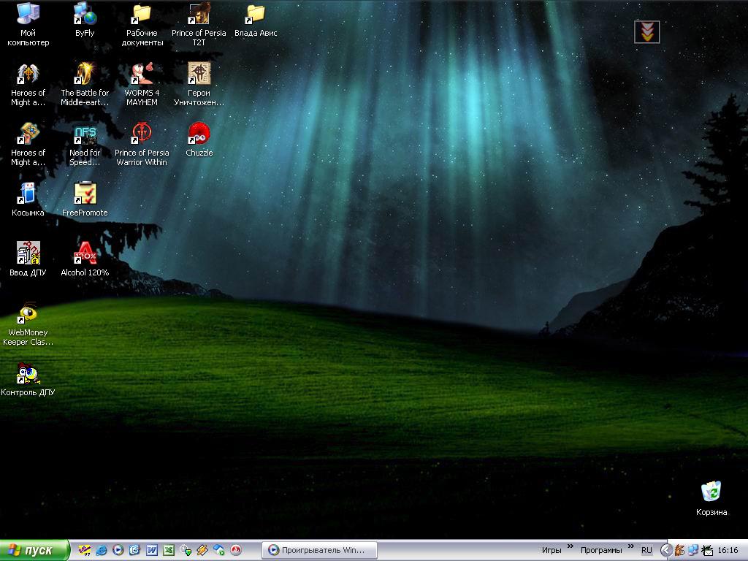748x561 pixels.
Task: Select the Ввод ДПУ shortcut
Action: (x=28, y=259)
